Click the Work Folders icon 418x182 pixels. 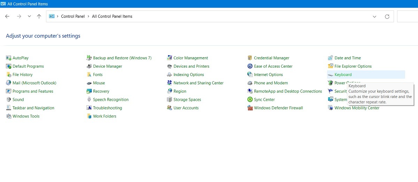pyautogui.click(x=89, y=116)
